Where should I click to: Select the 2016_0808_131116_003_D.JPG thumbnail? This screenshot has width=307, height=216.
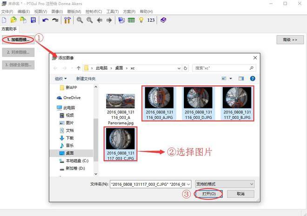click(x=198, y=103)
